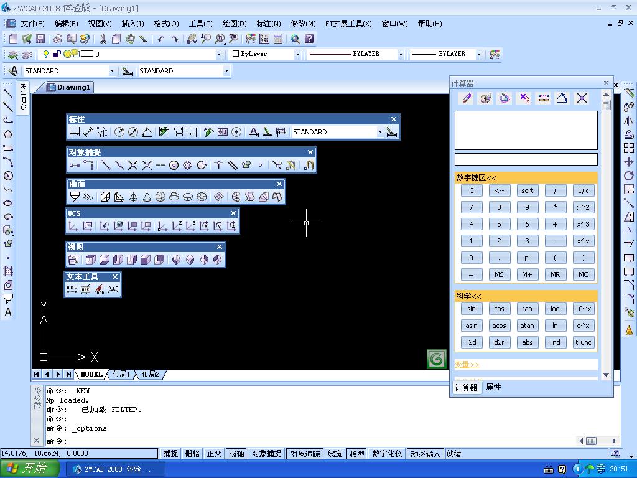Toggle 动态输入 dynamic input

click(425, 454)
